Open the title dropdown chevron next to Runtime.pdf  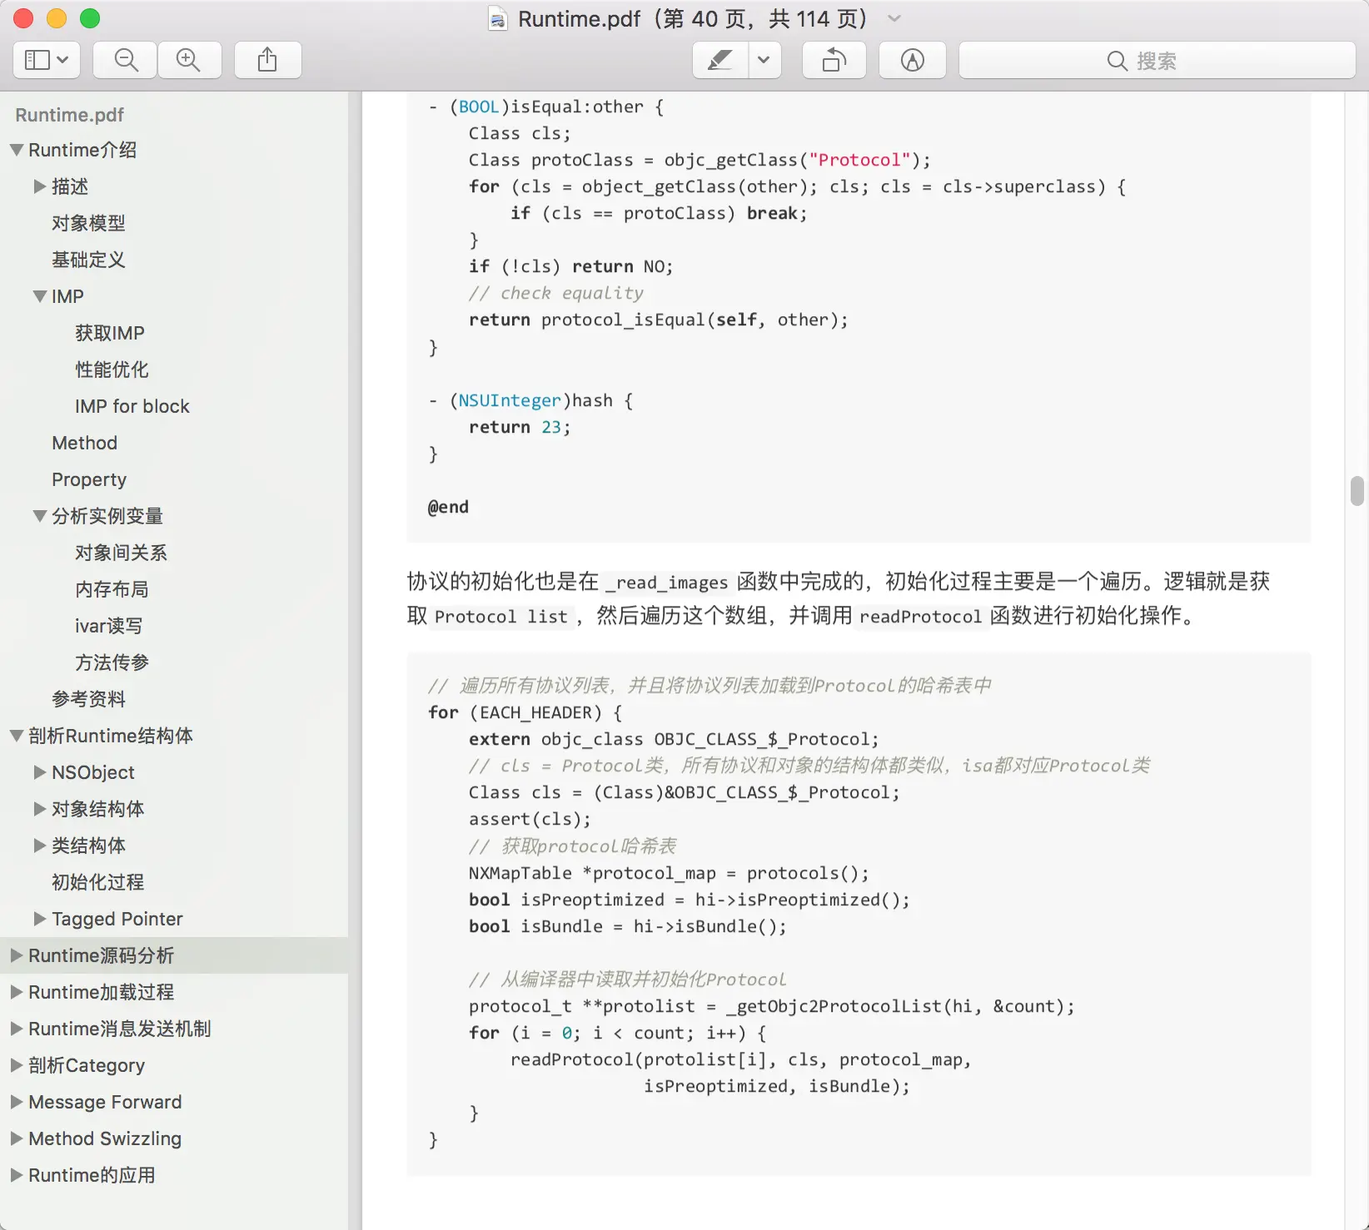(894, 18)
